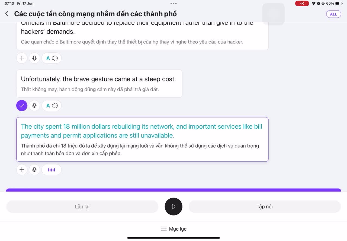Go back using the top-left arrow

click(7, 14)
